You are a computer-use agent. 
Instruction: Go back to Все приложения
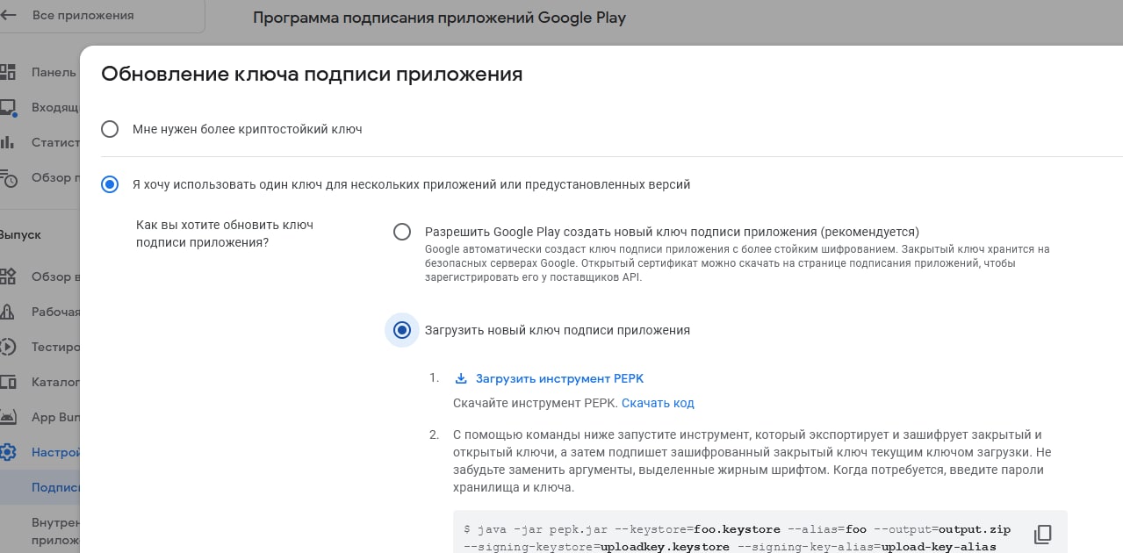(x=83, y=15)
